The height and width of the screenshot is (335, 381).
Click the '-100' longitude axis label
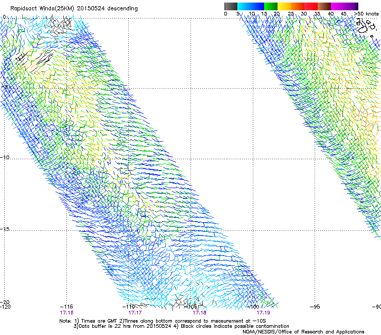[x=253, y=307]
